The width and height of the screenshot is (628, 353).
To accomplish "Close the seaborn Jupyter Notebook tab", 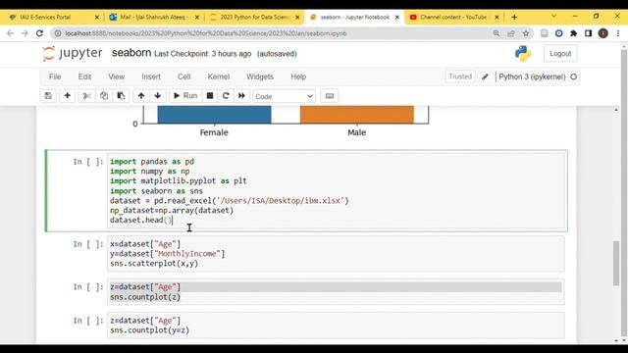I will point(396,18).
